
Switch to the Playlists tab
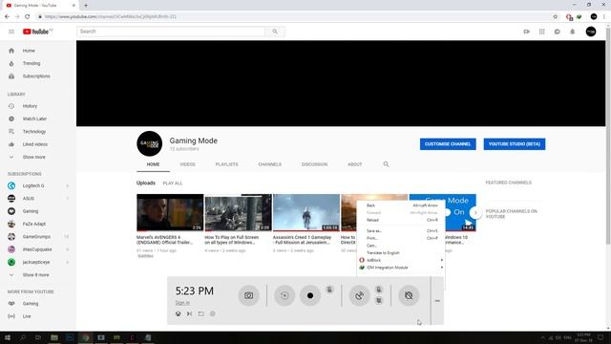point(226,164)
